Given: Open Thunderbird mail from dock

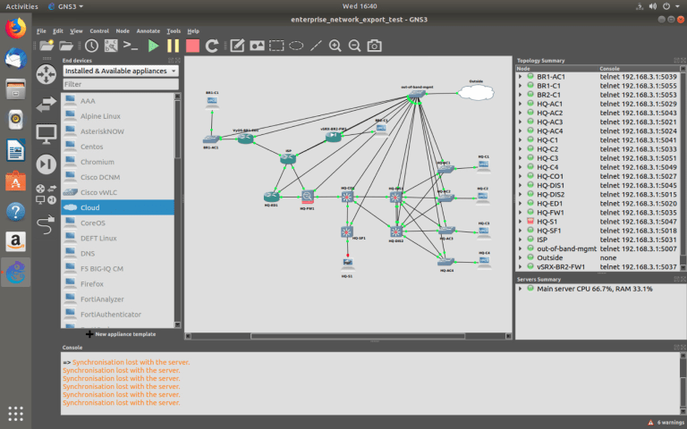Looking at the screenshot, I should pos(16,59).
